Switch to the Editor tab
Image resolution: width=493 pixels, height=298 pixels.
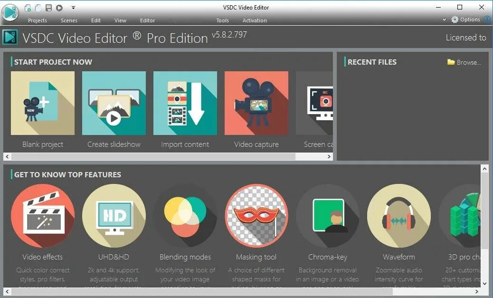[147, 20]
